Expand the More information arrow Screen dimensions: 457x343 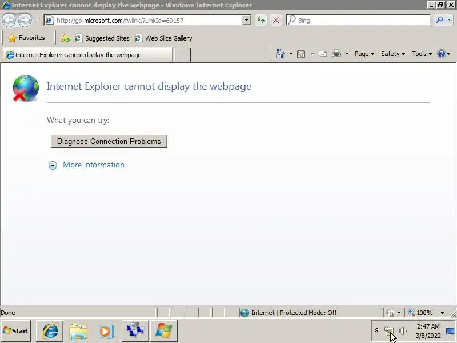(53, 165)
